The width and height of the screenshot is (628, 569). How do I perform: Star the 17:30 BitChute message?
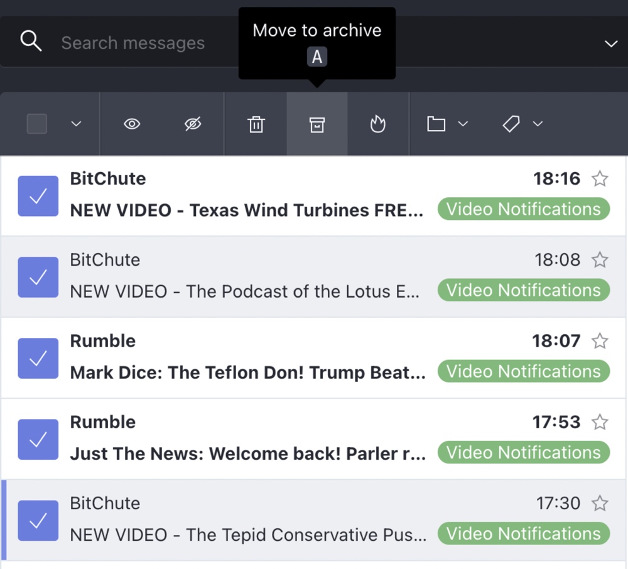click(600, 503)
